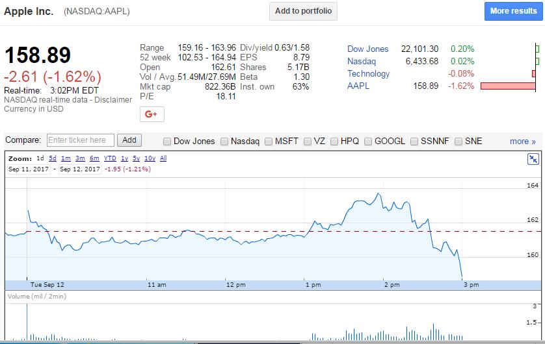Click the Sep 12, 2017 end date field
Image resolution: width=545 pixels, height=344 pixels.
(x=80, y=169)
